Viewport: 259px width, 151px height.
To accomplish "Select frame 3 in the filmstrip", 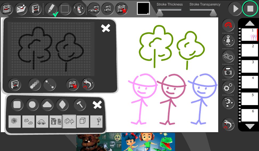I will tap(249, 66).
